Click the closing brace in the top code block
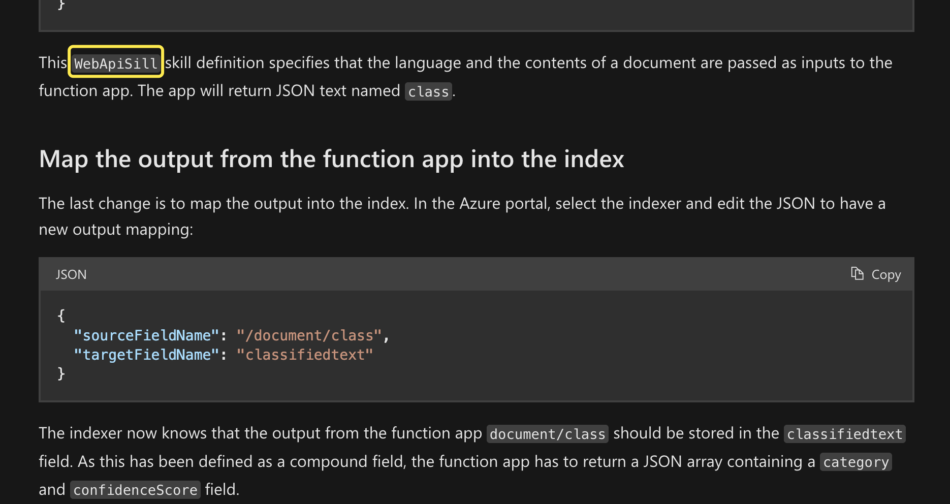 [60, 5]
